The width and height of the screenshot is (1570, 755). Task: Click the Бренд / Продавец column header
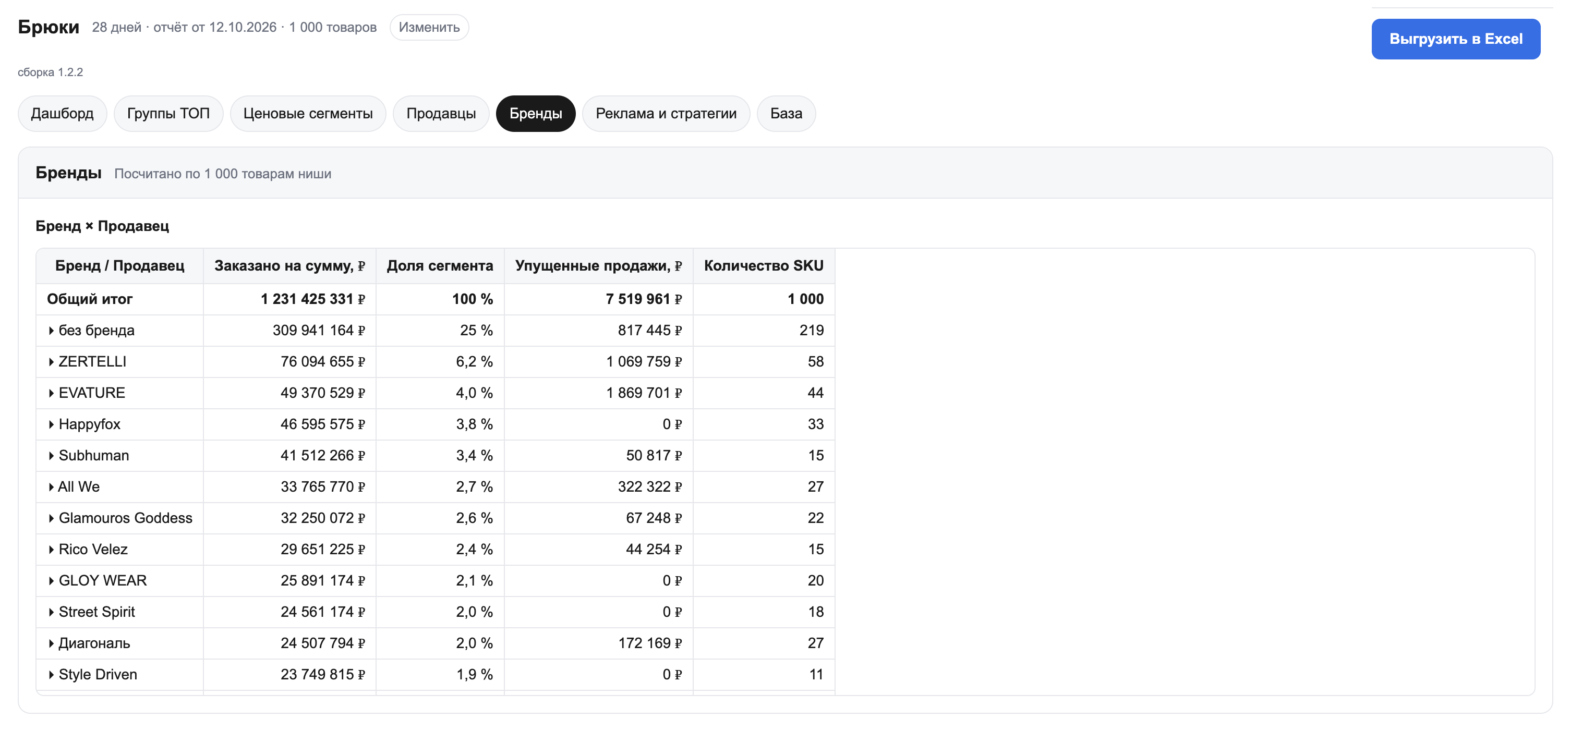point(119,266)
